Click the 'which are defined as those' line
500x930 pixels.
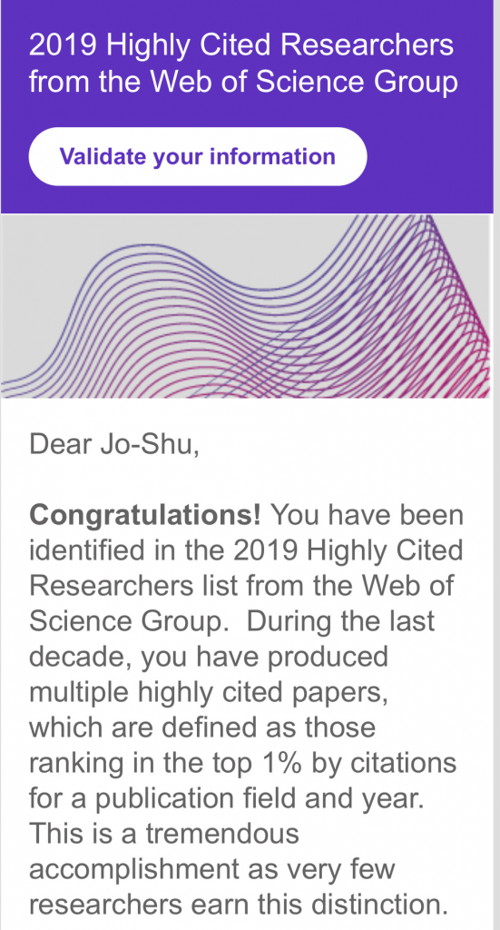click(x=202, y=727)
